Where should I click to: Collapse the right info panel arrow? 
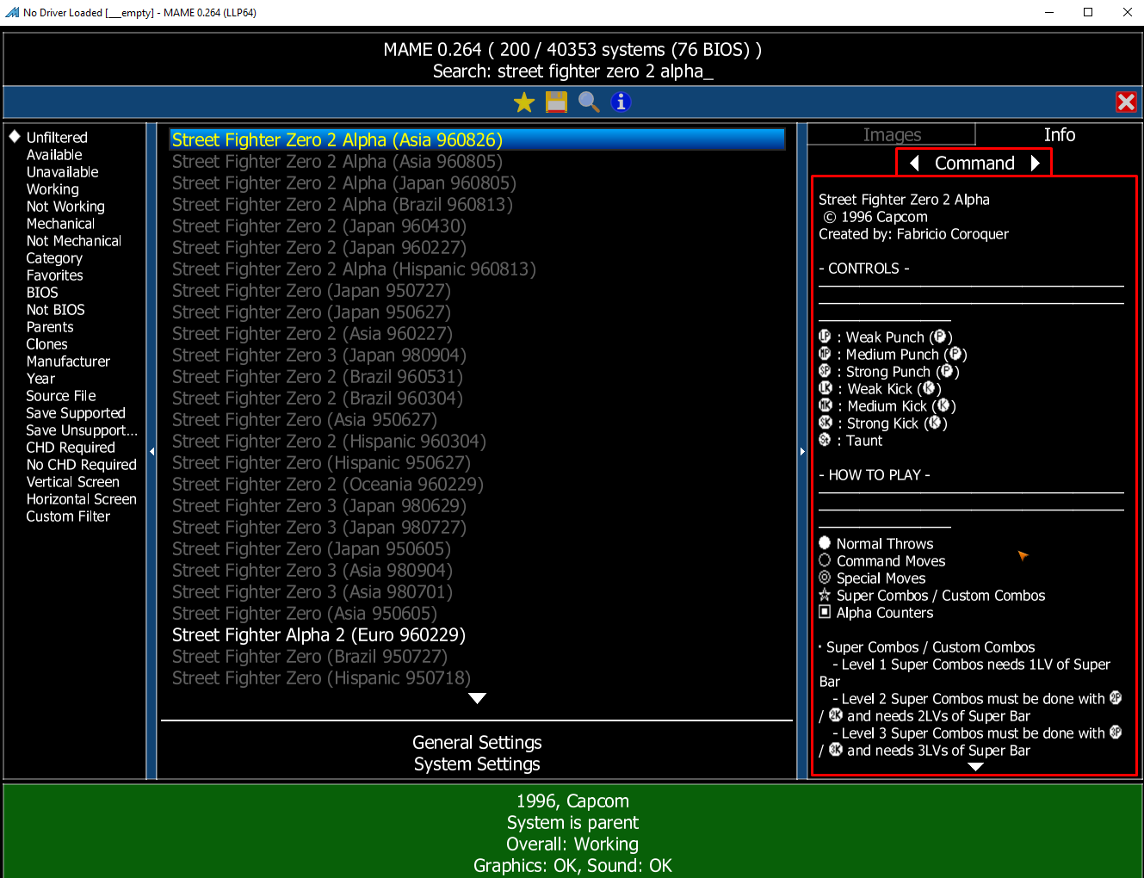coord(802,451)
